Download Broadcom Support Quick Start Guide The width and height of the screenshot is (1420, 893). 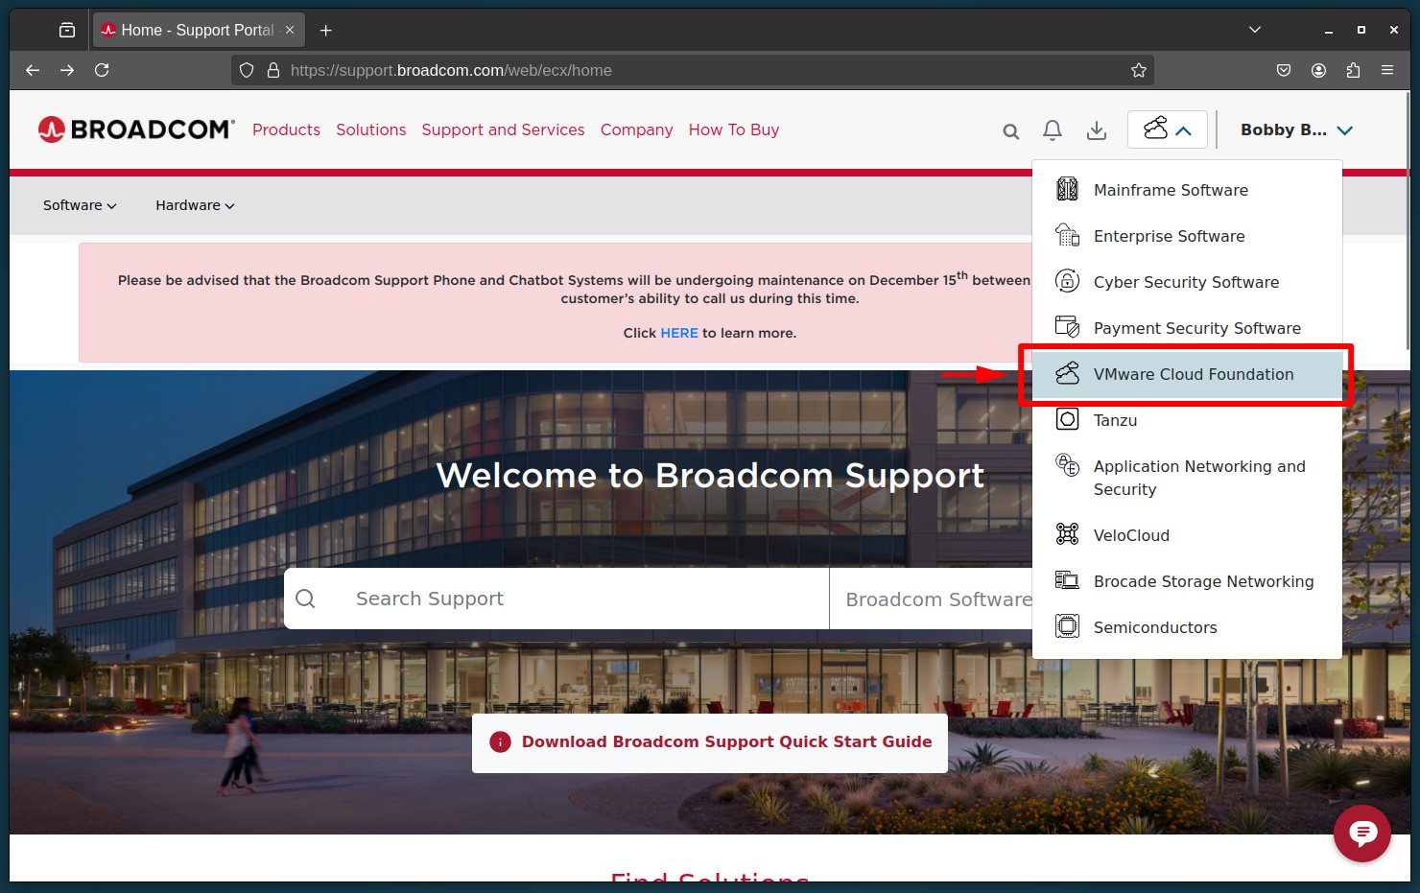(710, 742)
